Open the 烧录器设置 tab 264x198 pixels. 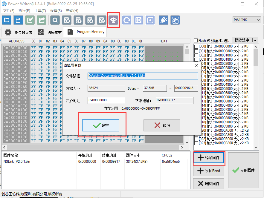[x=19, y=33]
